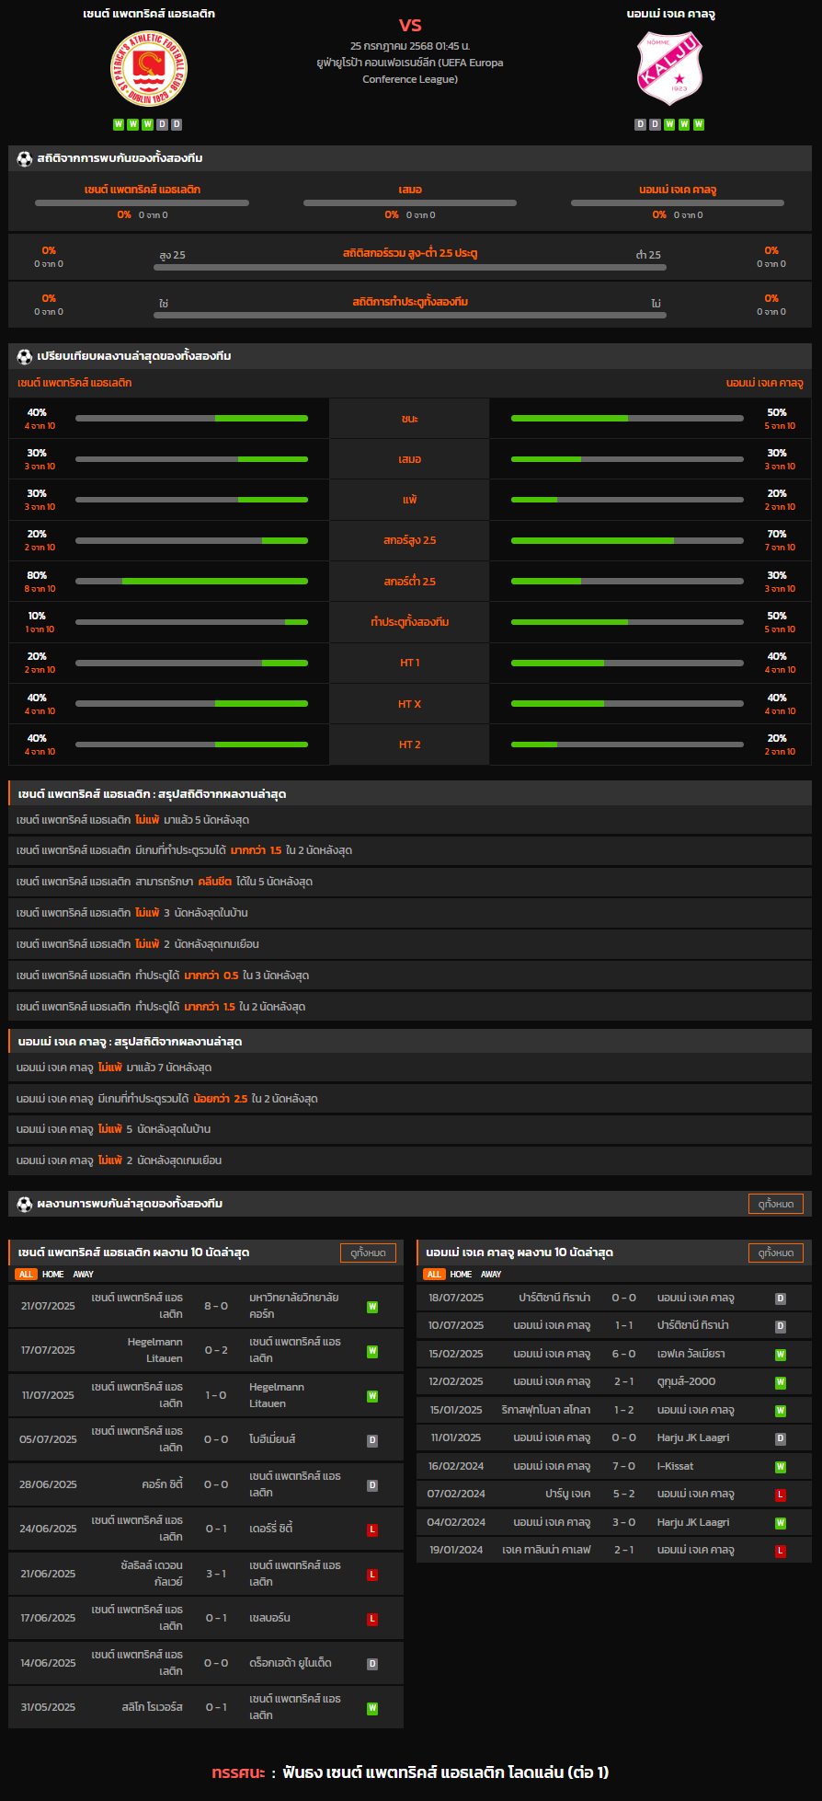The image size is (822, 1801).
Task: Click the L badge in 19/01/2024 row
Action: click(781, 1551)
